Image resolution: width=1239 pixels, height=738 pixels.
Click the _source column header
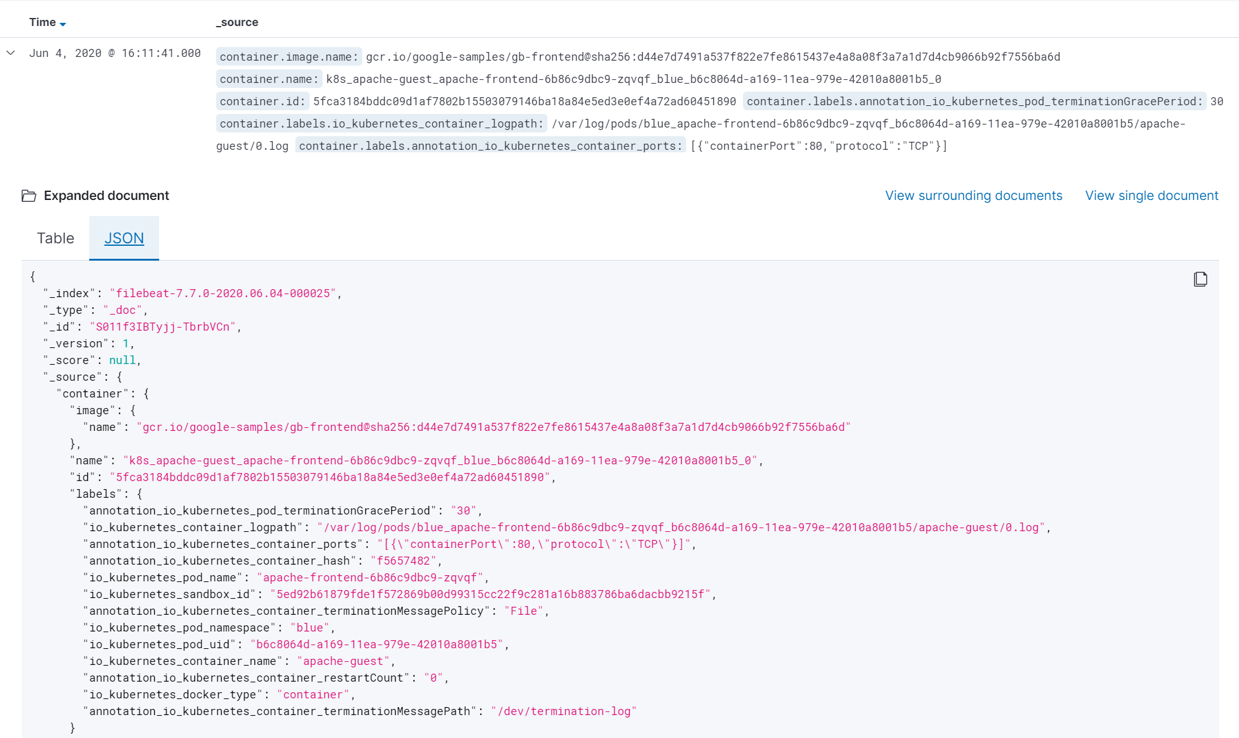click(x=237, y=22)
